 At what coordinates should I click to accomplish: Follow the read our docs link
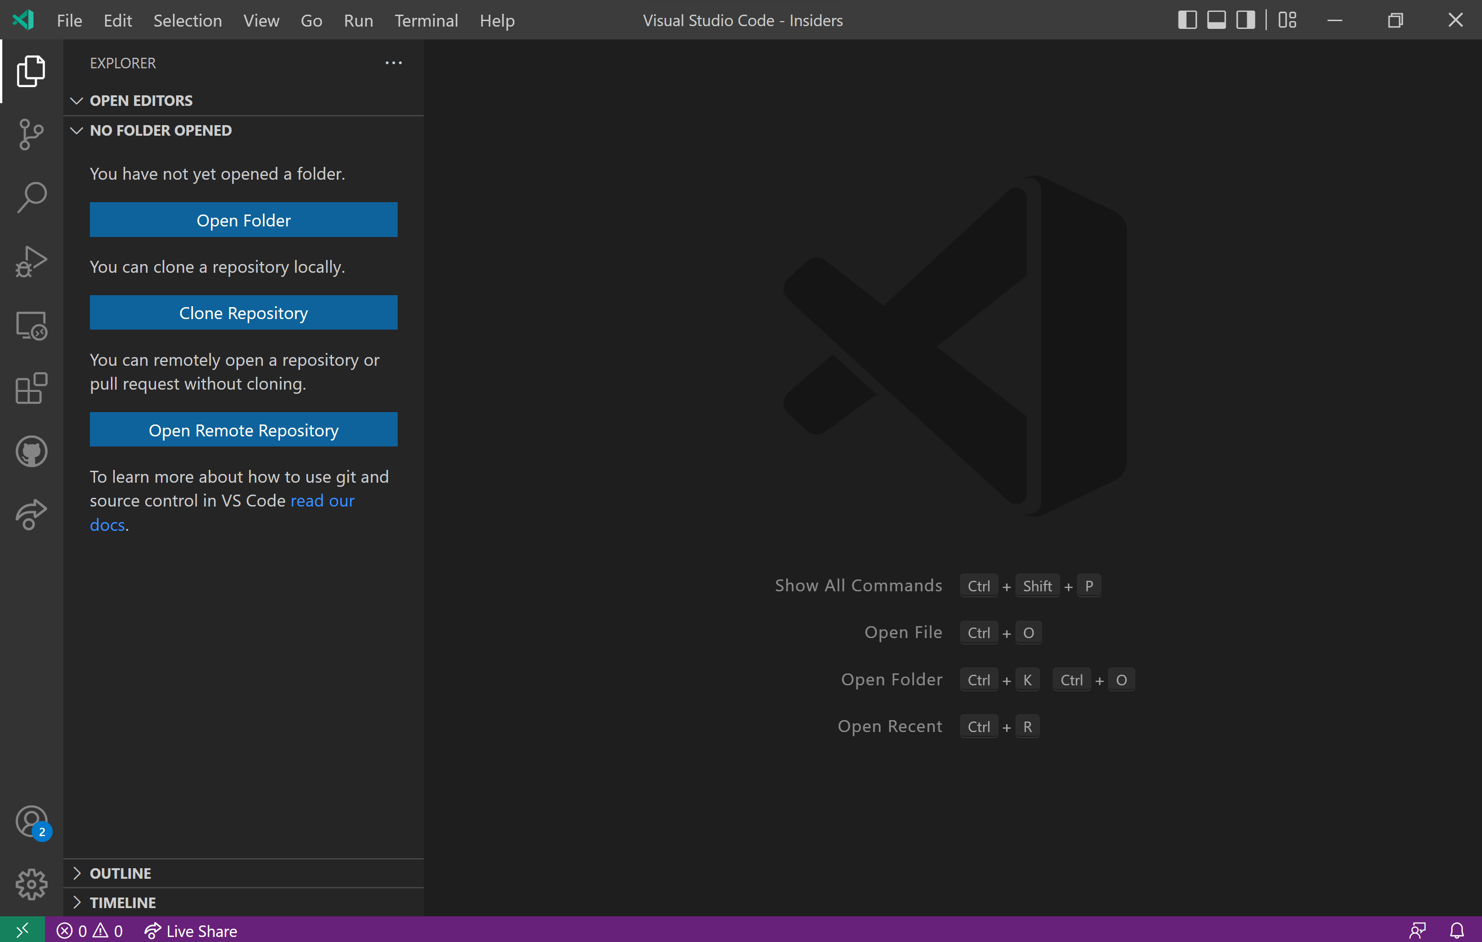[322, 501]
